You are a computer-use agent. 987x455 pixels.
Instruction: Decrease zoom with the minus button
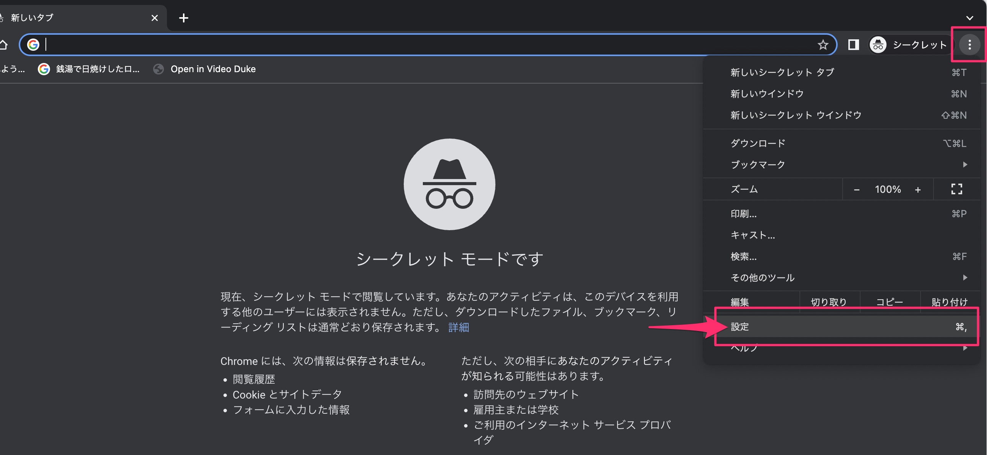(856, 190)
